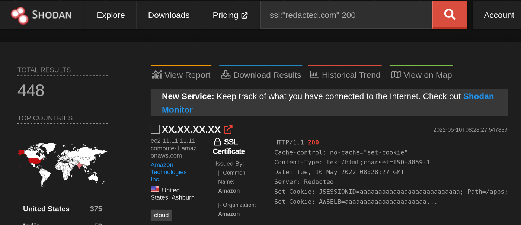This screenshot has width=521, height=225.
Task: Click Amazon under Organization
Action: (229, 214)
